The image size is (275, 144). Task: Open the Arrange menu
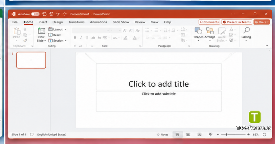tap(210, 34)
